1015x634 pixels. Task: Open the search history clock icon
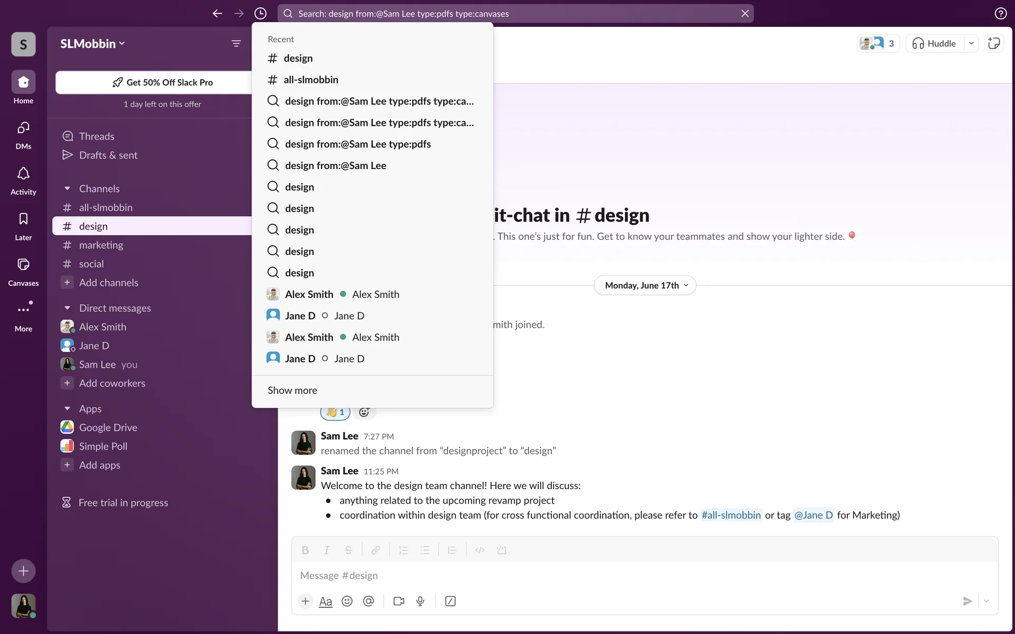tap(260, 13)
